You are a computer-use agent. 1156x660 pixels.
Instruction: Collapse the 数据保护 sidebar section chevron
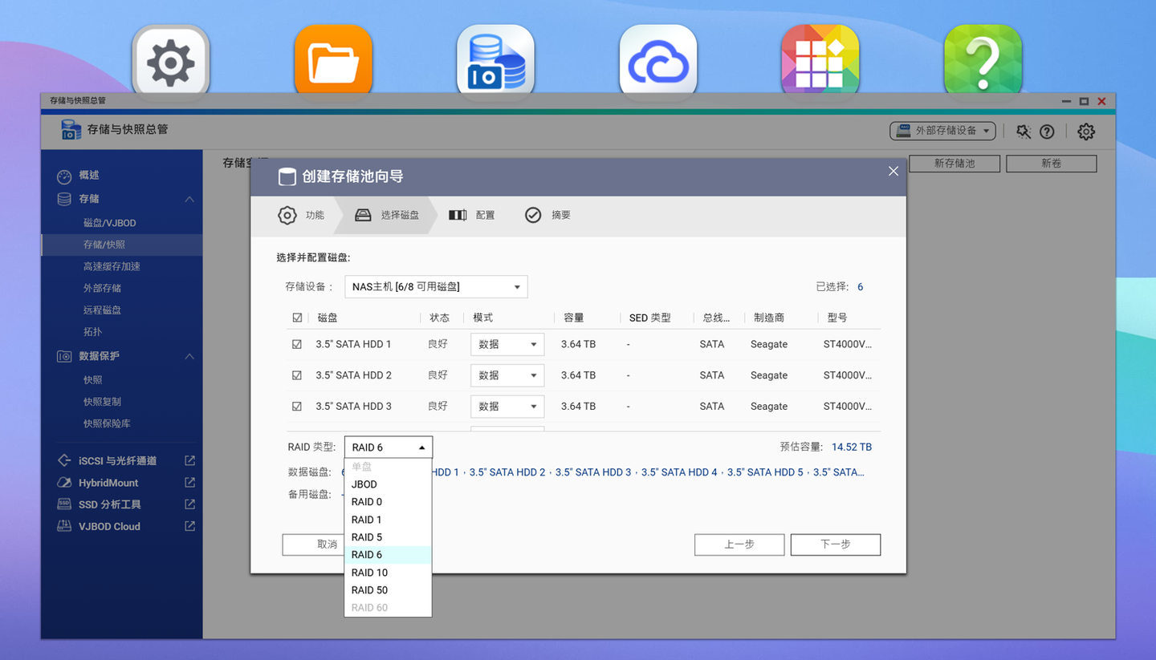click(x=189, y=356)
